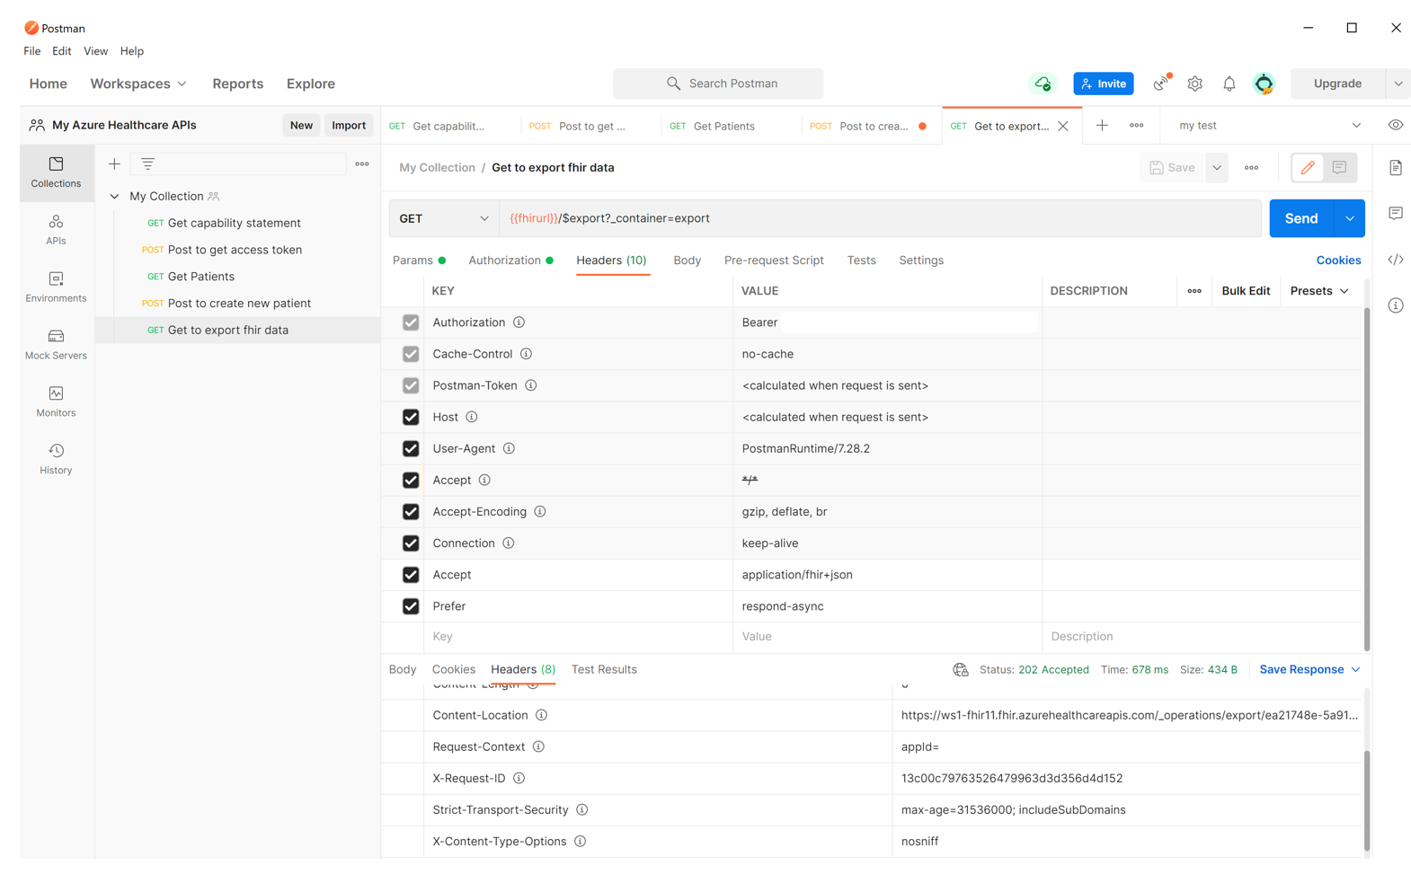Open the Save options dropdown arrow
The width and height of the screenshot is (1411, 874).
1217,168
